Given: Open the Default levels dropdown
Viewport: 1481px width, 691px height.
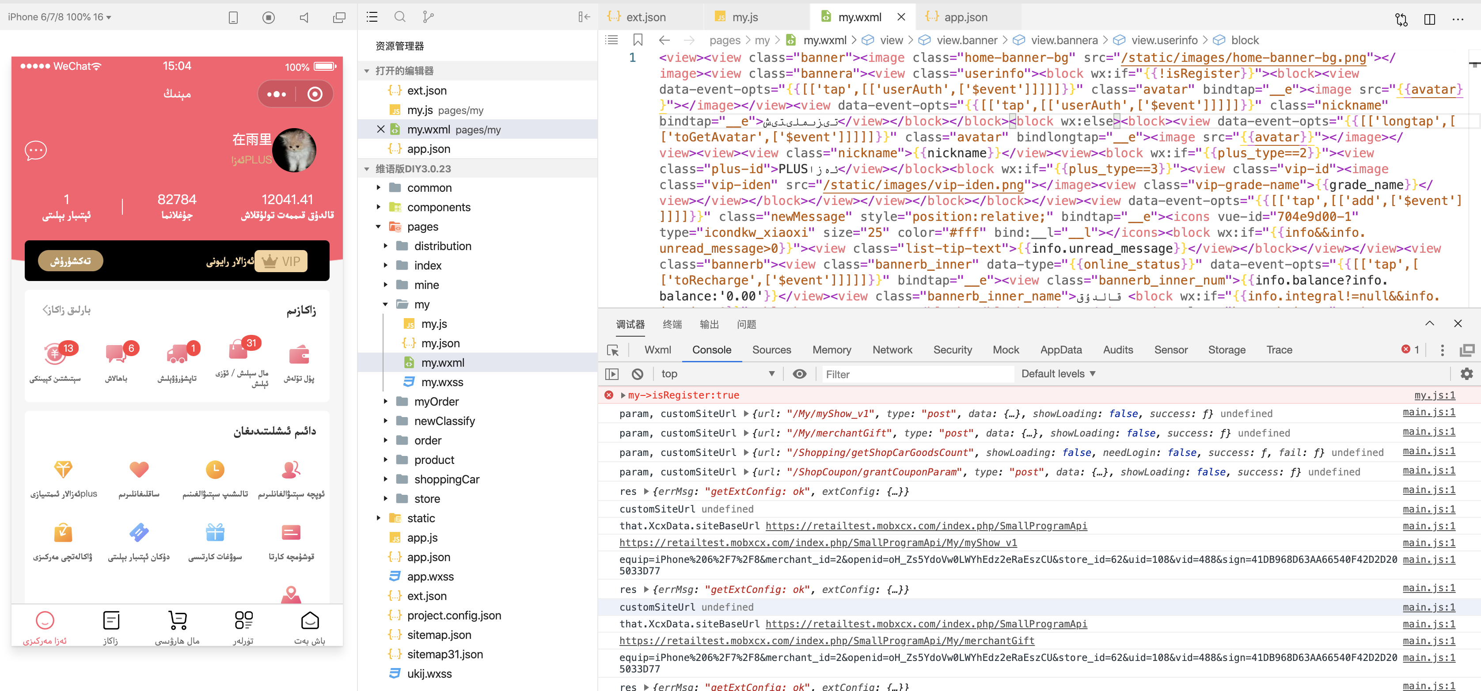Looking at the screenshot, I should tap(1058, 374).
